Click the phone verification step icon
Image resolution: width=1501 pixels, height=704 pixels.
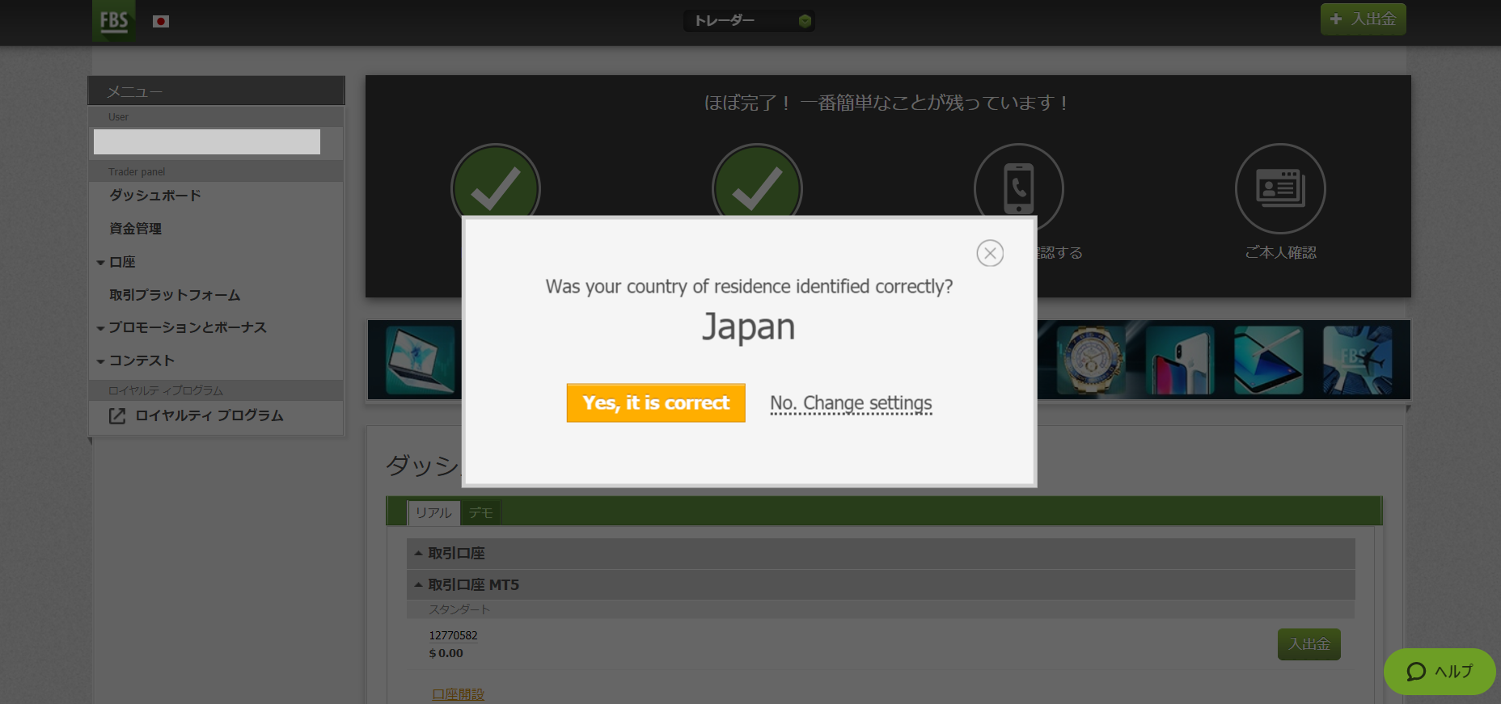(1018, 188)
